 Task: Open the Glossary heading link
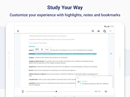pyautogui.click(x=32, y=46)
